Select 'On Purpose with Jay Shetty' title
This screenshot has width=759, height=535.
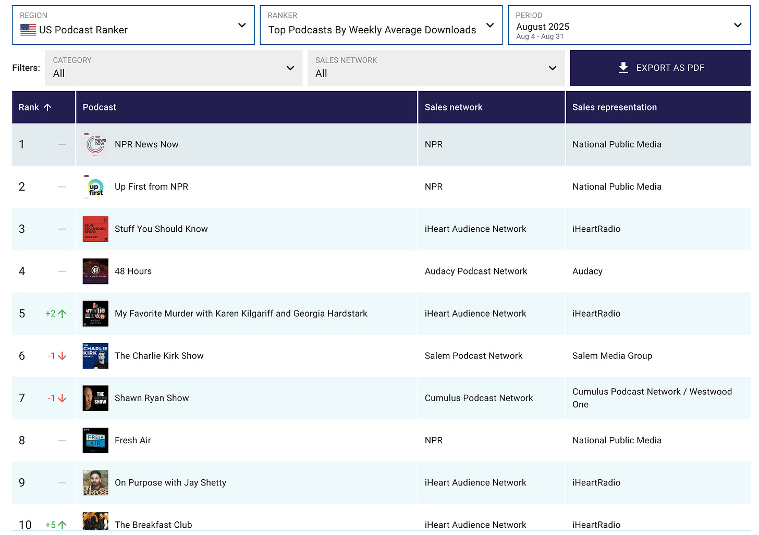[170, 482]
